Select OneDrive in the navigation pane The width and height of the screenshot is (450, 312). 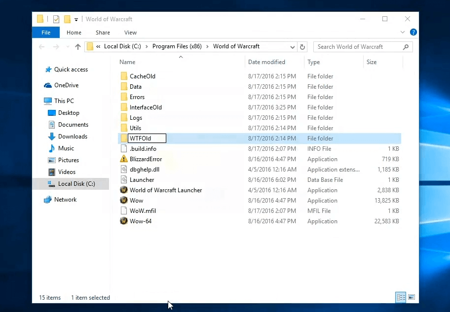(x=61, y=85)
